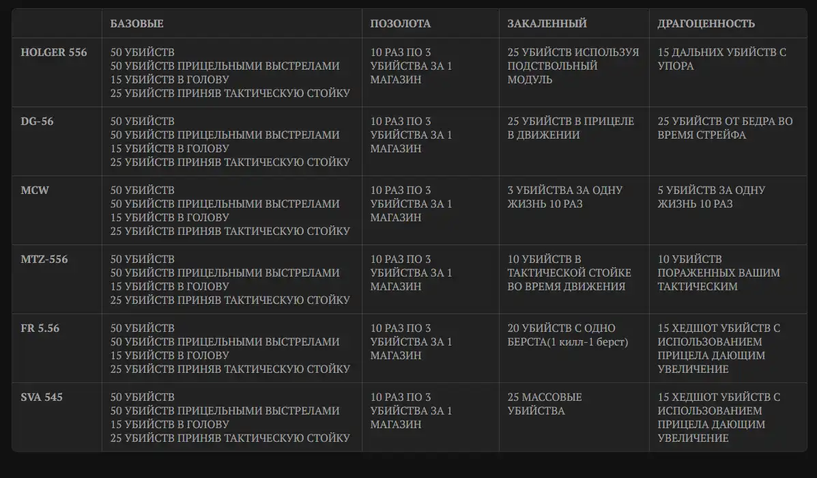Click the ЗАКАЛЕННЫЙ column header

pyautogui.click(x=547, y=23)
